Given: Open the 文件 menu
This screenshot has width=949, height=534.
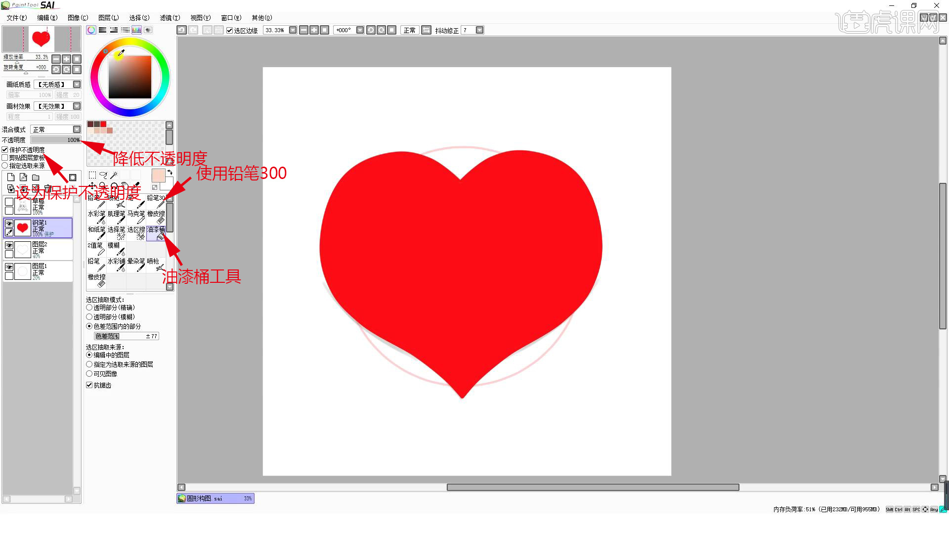Looking at the screenshot, I should click(17, 18).
